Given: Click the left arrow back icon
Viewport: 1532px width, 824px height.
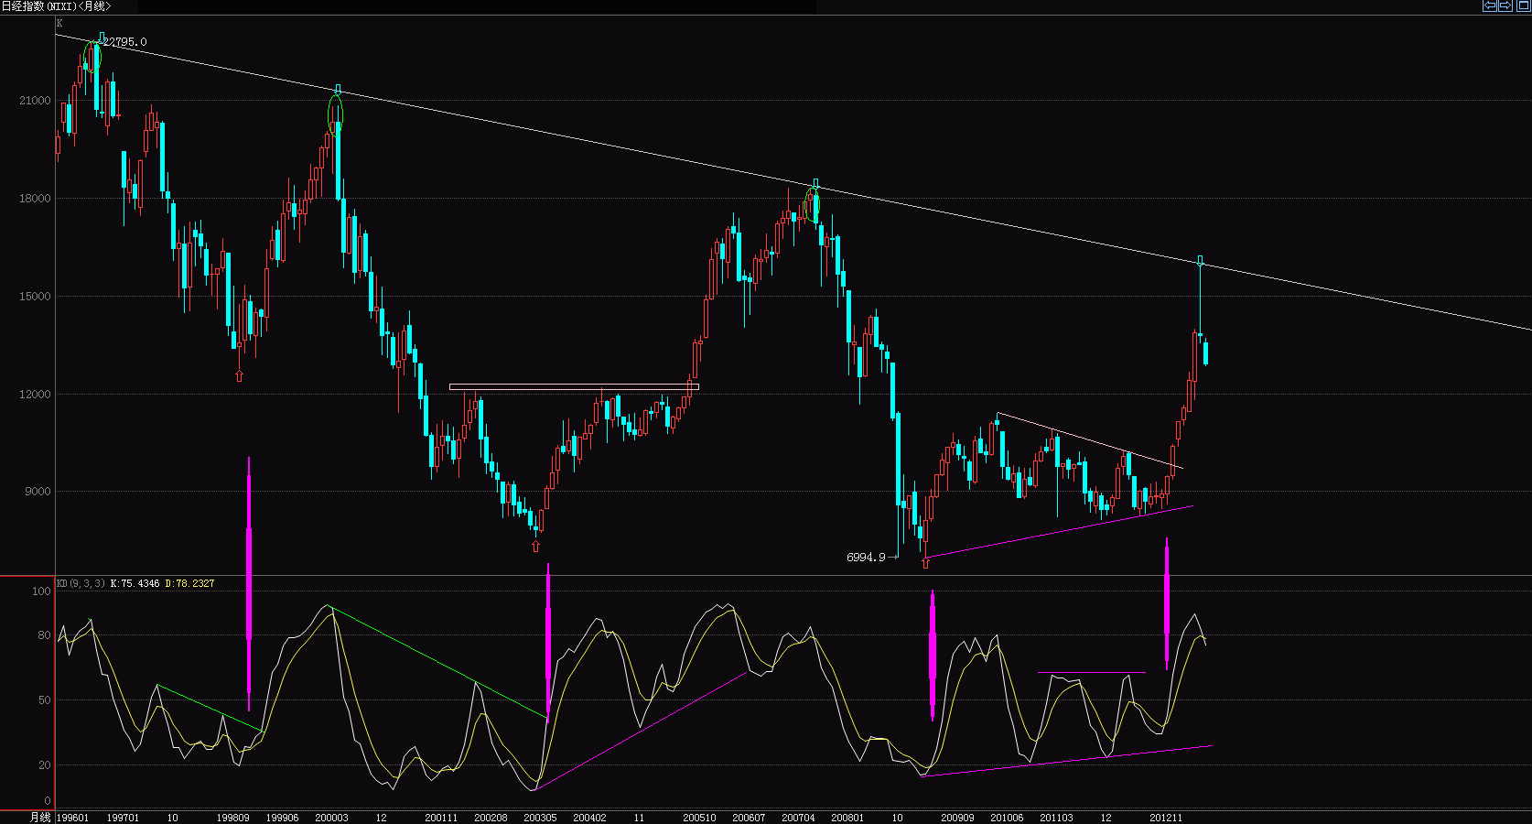Looking at the screenshot, I should [x=1490, y=5].
